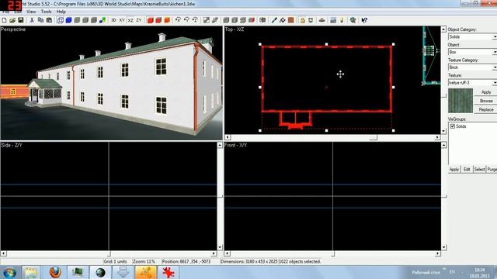
Task: Switch to the XZ view
Action: [x=130, y=20]
